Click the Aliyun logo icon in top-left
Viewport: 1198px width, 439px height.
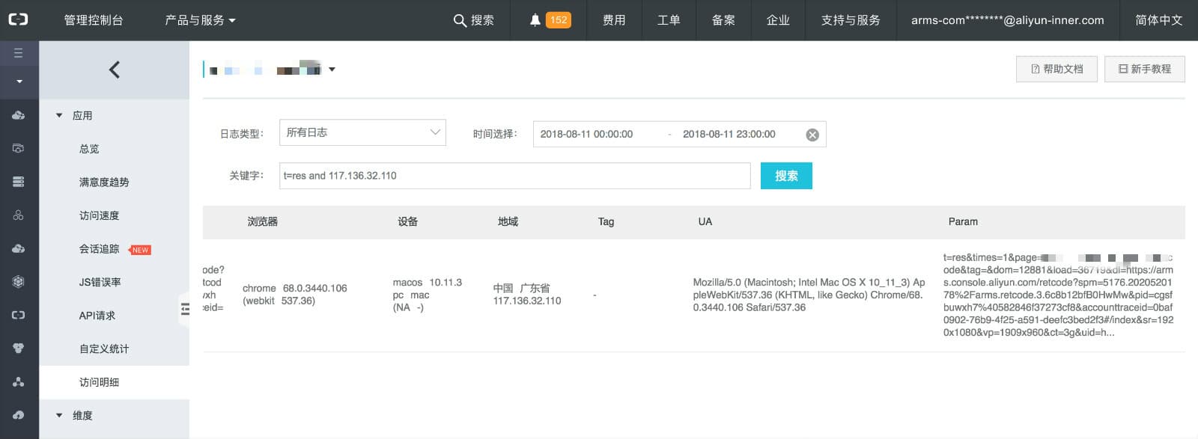pyautogui.click(x=18, y=19)
